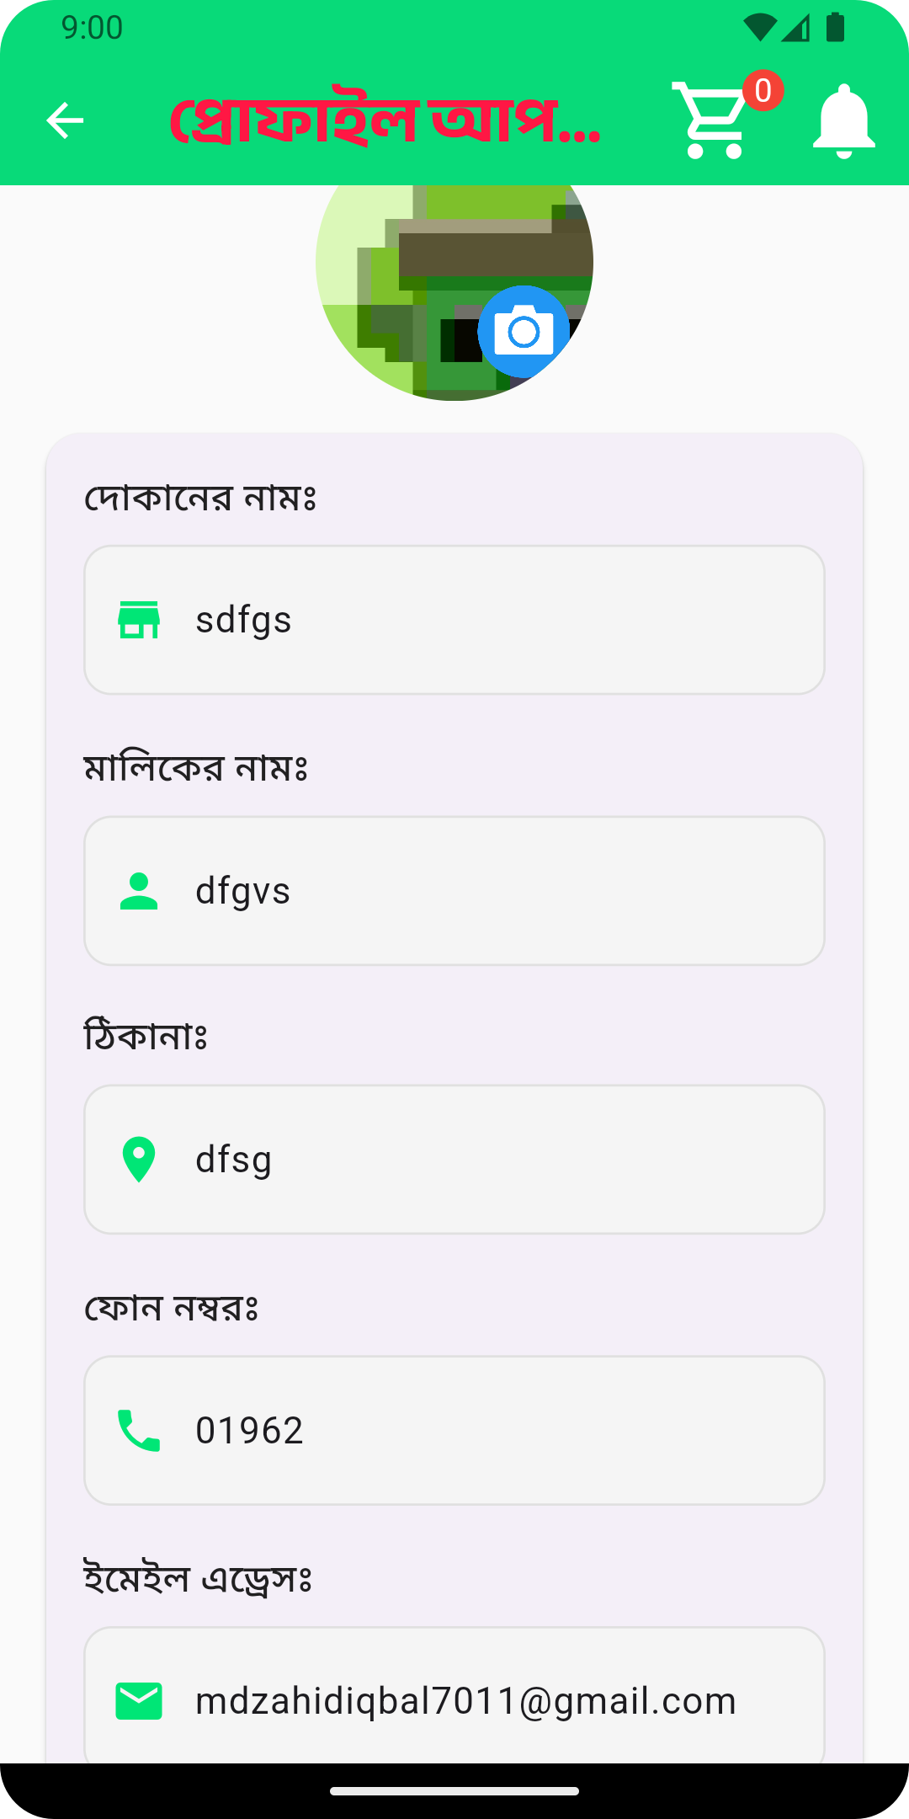The image size is (909, 1819).
Task: Open the shopping cart icon
Action: (x=710, y=120)
